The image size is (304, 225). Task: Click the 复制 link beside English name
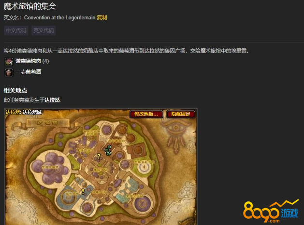click(102, 18)
